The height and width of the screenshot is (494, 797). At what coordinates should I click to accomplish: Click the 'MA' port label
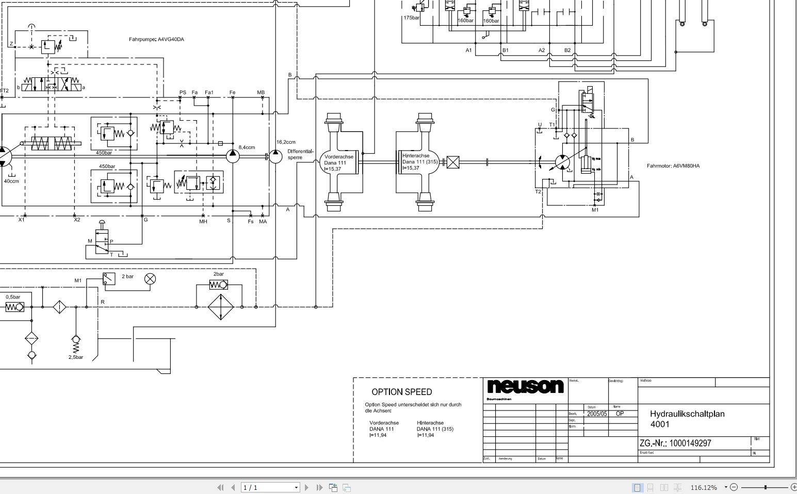263,221
